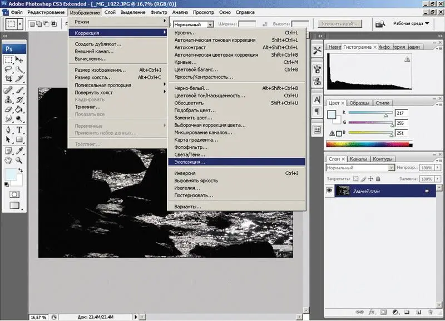445x321 pixels.
Task: Delete the layer with trash icon
Action: pos(430,312)
